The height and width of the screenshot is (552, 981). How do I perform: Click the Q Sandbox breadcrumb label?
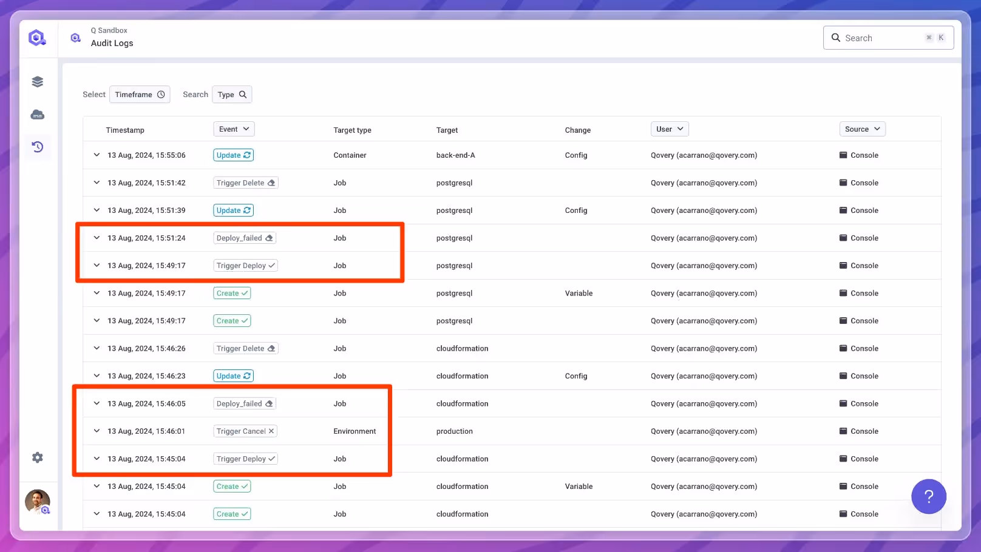click(x=109, y=30)
